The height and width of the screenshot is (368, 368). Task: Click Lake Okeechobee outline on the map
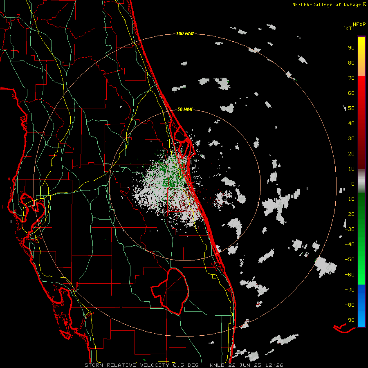(x=171, y=291)
